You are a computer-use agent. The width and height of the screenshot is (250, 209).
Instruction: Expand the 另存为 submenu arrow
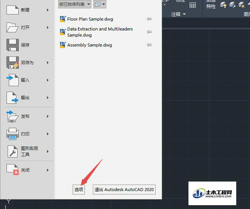point(48,63)
